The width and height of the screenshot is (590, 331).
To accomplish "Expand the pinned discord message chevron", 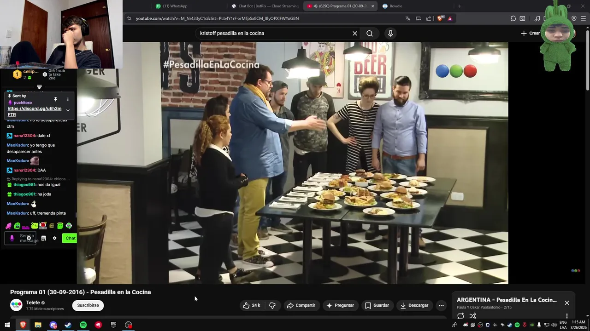I will 68,110.
